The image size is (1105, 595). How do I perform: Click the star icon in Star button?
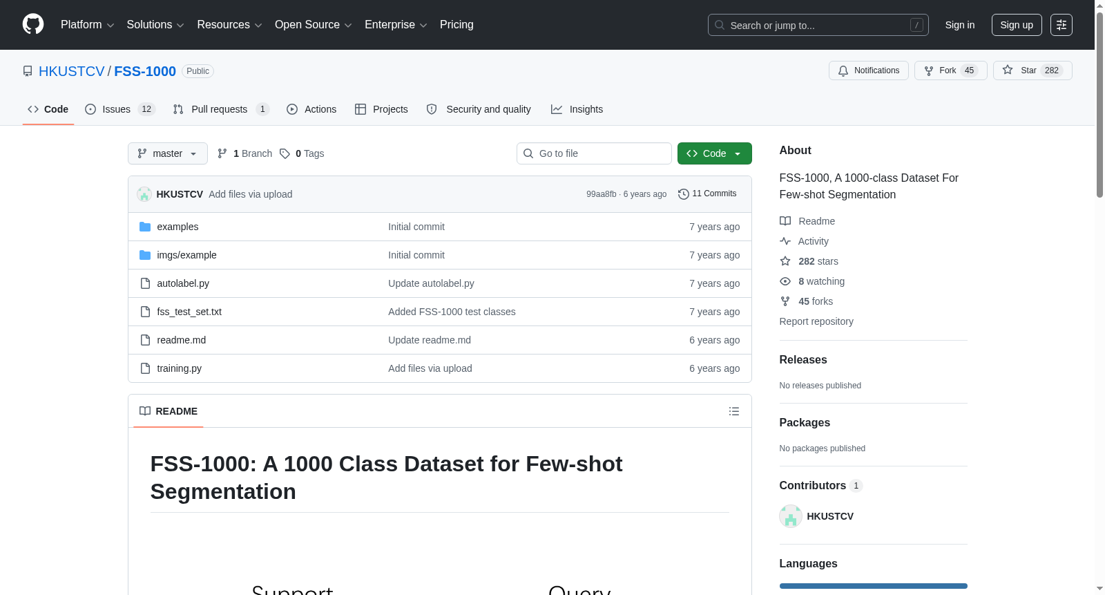point(1008,70)
